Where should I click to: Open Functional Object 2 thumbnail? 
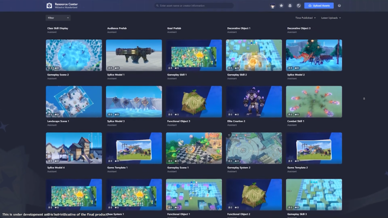(x=254, y=195)
